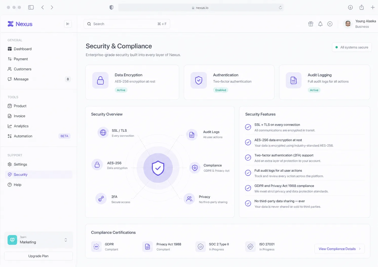The width and height of the screenshot is (378, 267).
Task: Click the Search field
Action: point(127,24)
